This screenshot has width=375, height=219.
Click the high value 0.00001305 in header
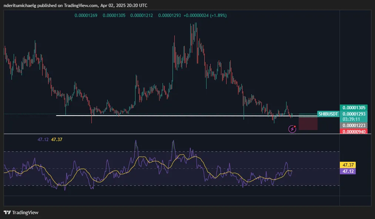click(x=114, y=16)
